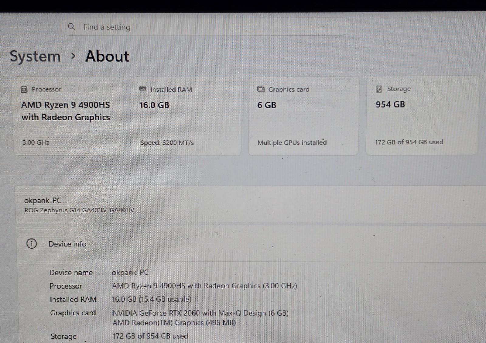Click Storage label in Device info
486x343 pixels.
(x=63, y=336)
